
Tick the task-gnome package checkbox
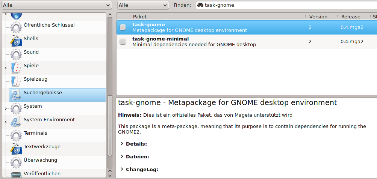click(x=123, y=27)
